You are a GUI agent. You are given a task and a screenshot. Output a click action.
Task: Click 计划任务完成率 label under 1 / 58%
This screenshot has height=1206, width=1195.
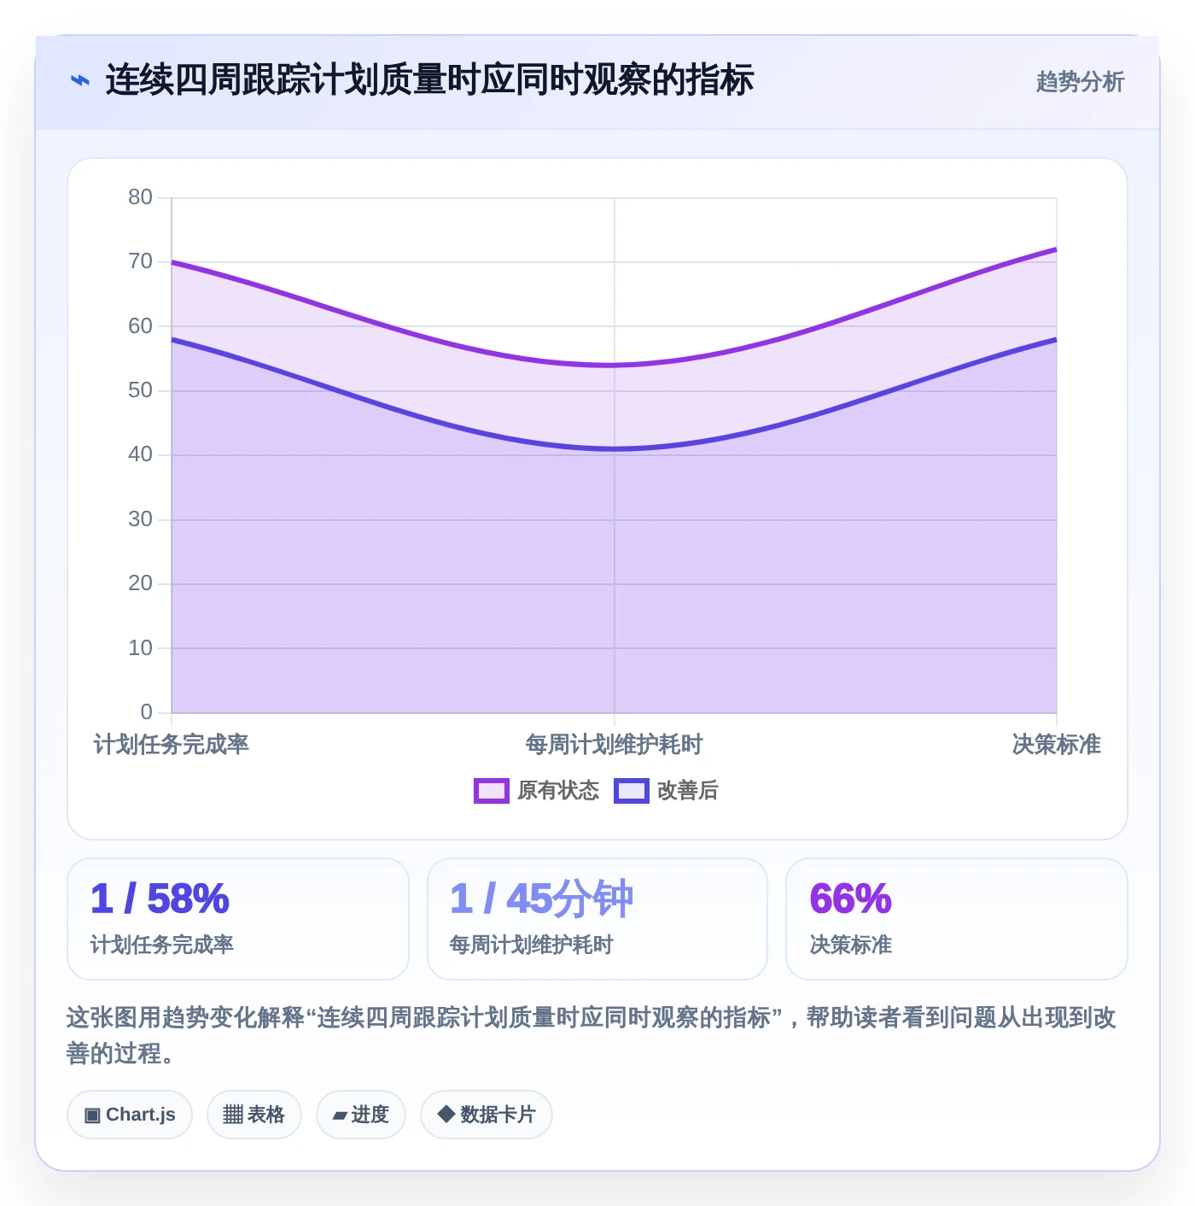click(x=162, y=945)
